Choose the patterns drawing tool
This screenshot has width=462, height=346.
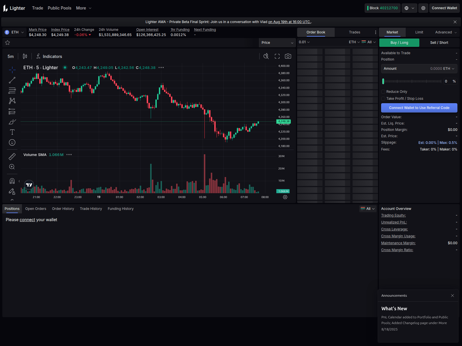[12, 101]
